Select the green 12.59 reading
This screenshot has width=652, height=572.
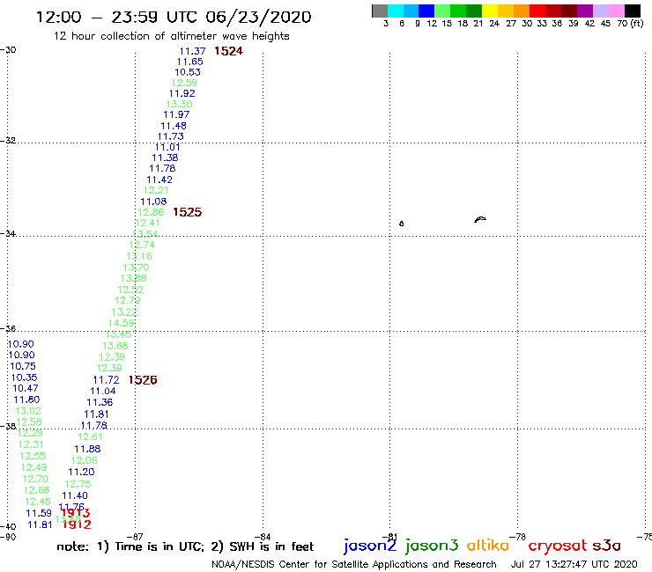pos(184,83)
